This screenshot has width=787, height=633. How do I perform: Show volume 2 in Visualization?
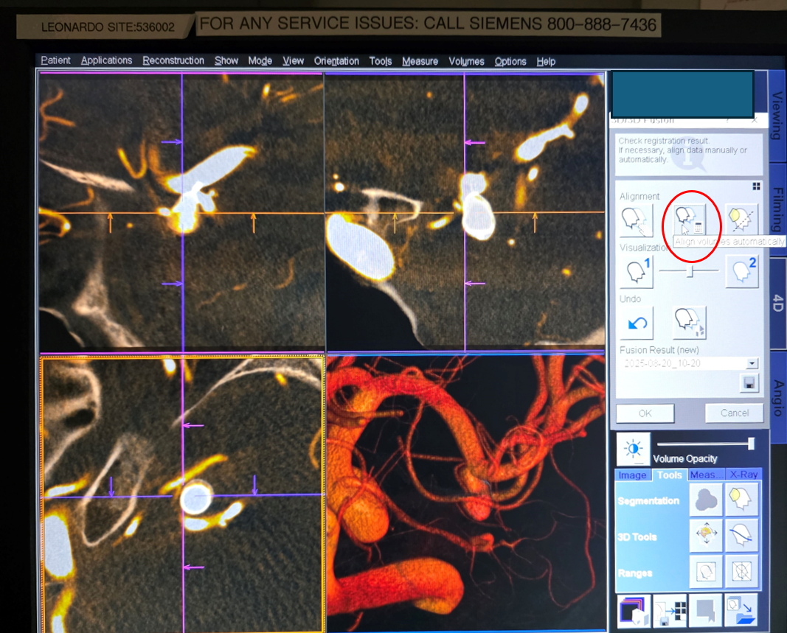click(742, 271)
